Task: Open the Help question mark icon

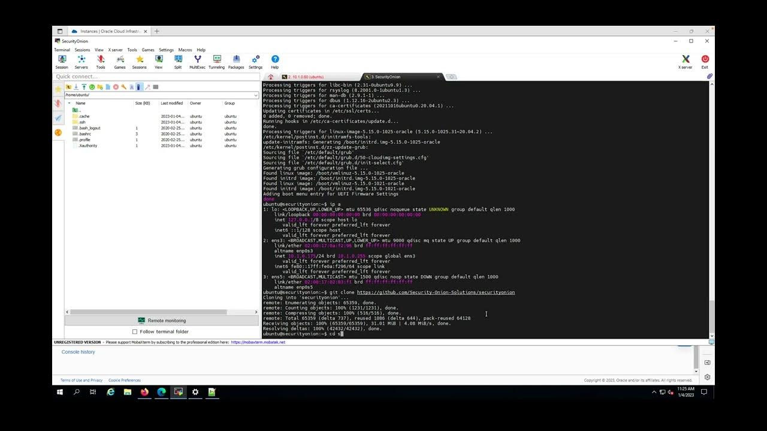Action: click(275, 62)
